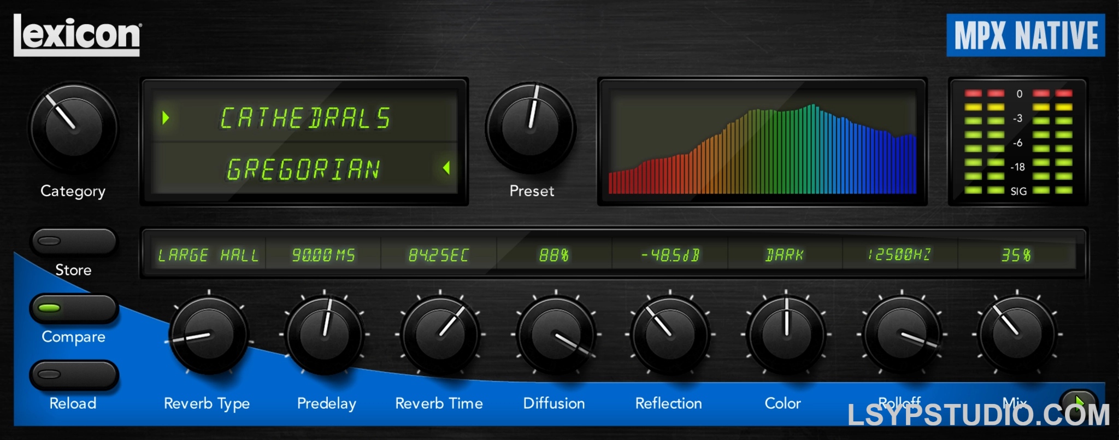
Task: Click the Preset knob
Action: 531,128
